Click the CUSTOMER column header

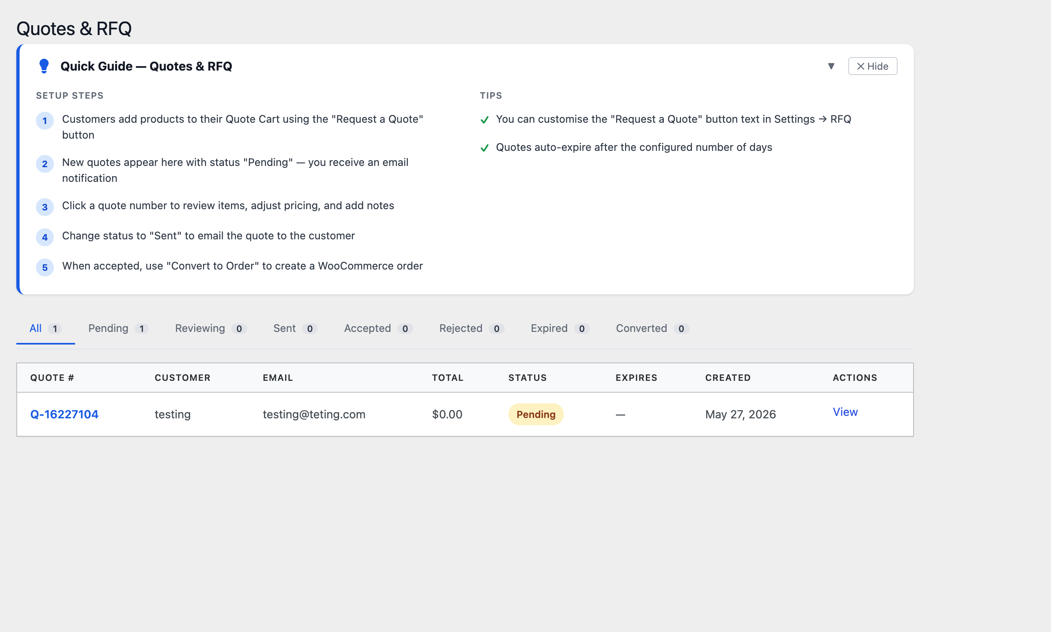[x=182, y=378]
